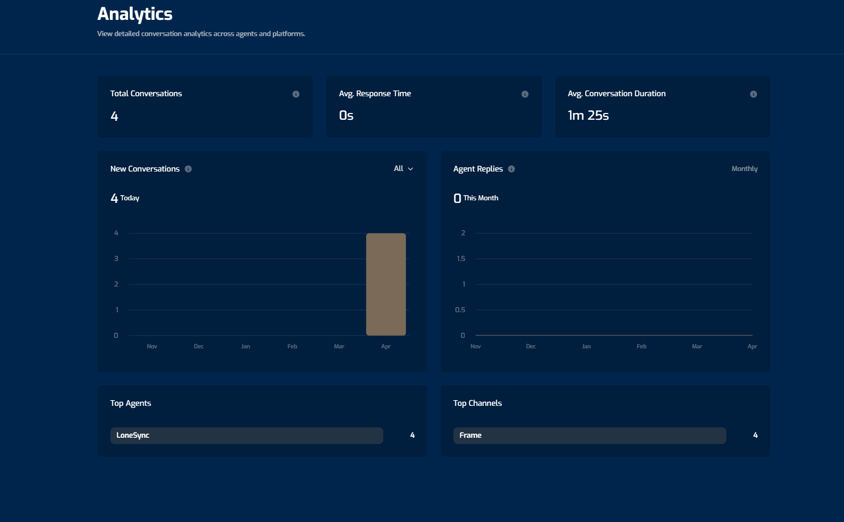Click the 0s response time value

coord(346,116)
